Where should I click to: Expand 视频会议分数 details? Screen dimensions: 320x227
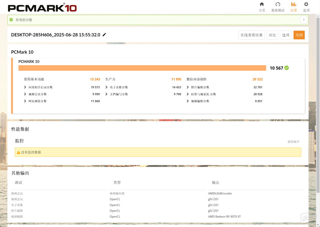pos(25,94)
